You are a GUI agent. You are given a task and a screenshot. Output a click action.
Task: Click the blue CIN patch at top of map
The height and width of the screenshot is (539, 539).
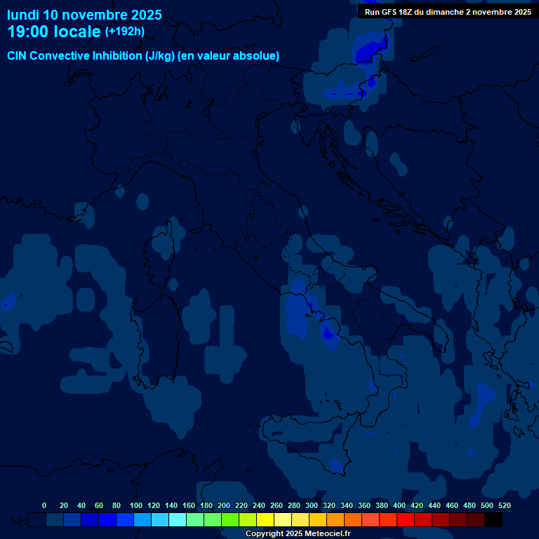[x=369, y=49]
